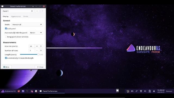Open the Panel 1 selector dropdown

click(x=18, y=11)
